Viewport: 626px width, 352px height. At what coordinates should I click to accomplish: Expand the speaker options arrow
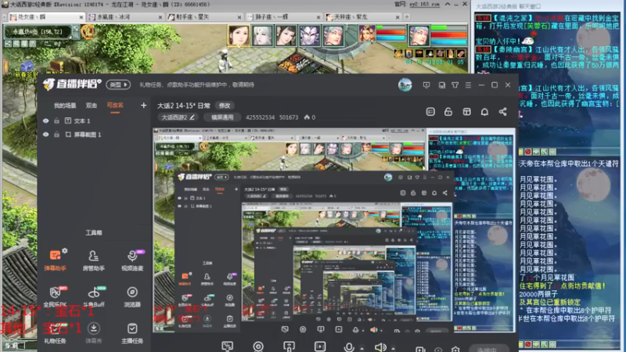tap(393, 348)
